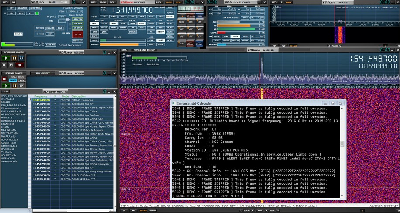Viewport: 400px width, 213px height.
Task: Toggle BIAS-T in the Main panel
Action: pyautogui.click(x=18, y=34)
